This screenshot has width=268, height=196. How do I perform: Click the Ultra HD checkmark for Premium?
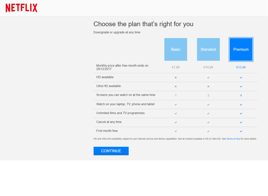(241, 86)
